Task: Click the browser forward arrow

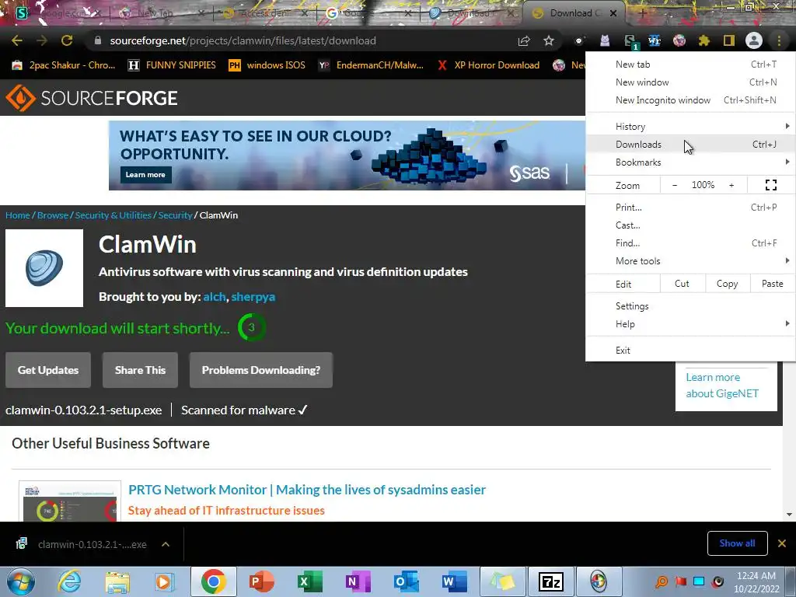Action: [x=42, y=40]
